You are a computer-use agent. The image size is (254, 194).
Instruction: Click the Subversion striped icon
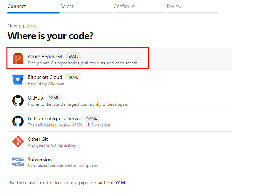[x=18, y=162]
